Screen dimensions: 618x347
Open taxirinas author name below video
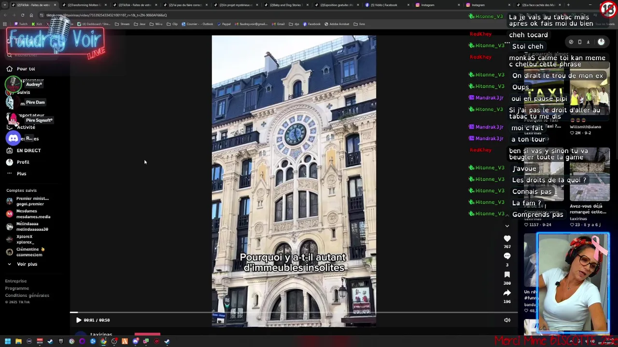pos(101,334)
